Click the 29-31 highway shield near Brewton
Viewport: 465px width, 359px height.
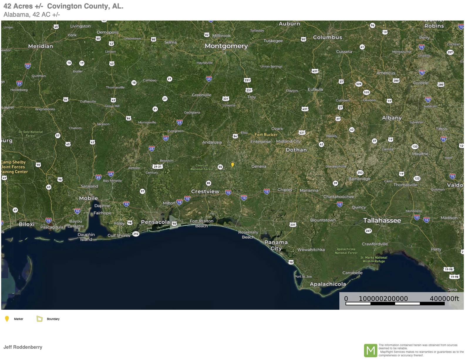pos(158,167)
